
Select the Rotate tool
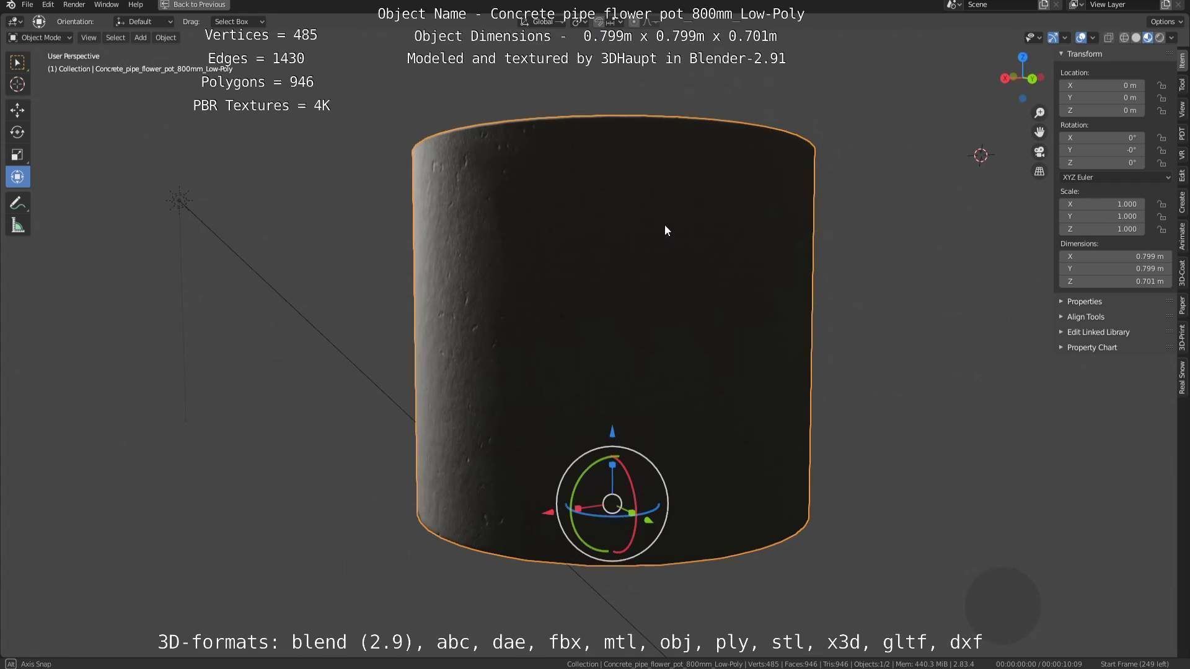coord(17,132)
